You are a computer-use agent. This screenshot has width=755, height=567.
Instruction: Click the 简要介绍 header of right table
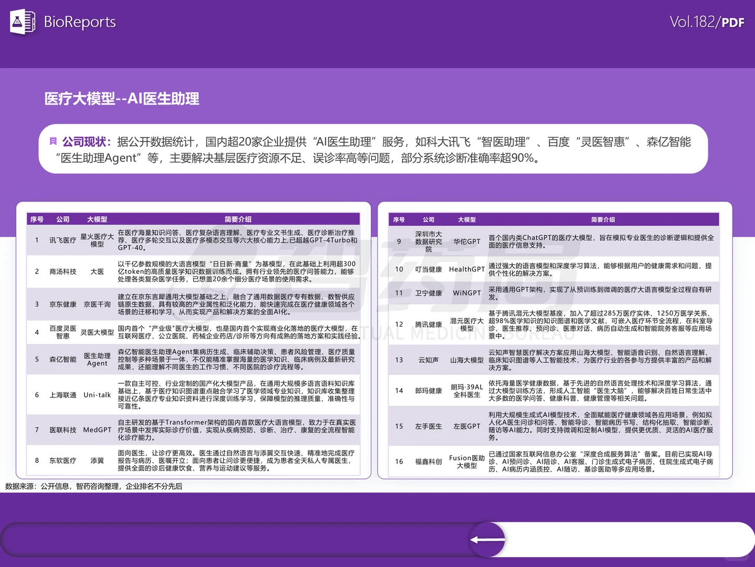coord(603,219)
